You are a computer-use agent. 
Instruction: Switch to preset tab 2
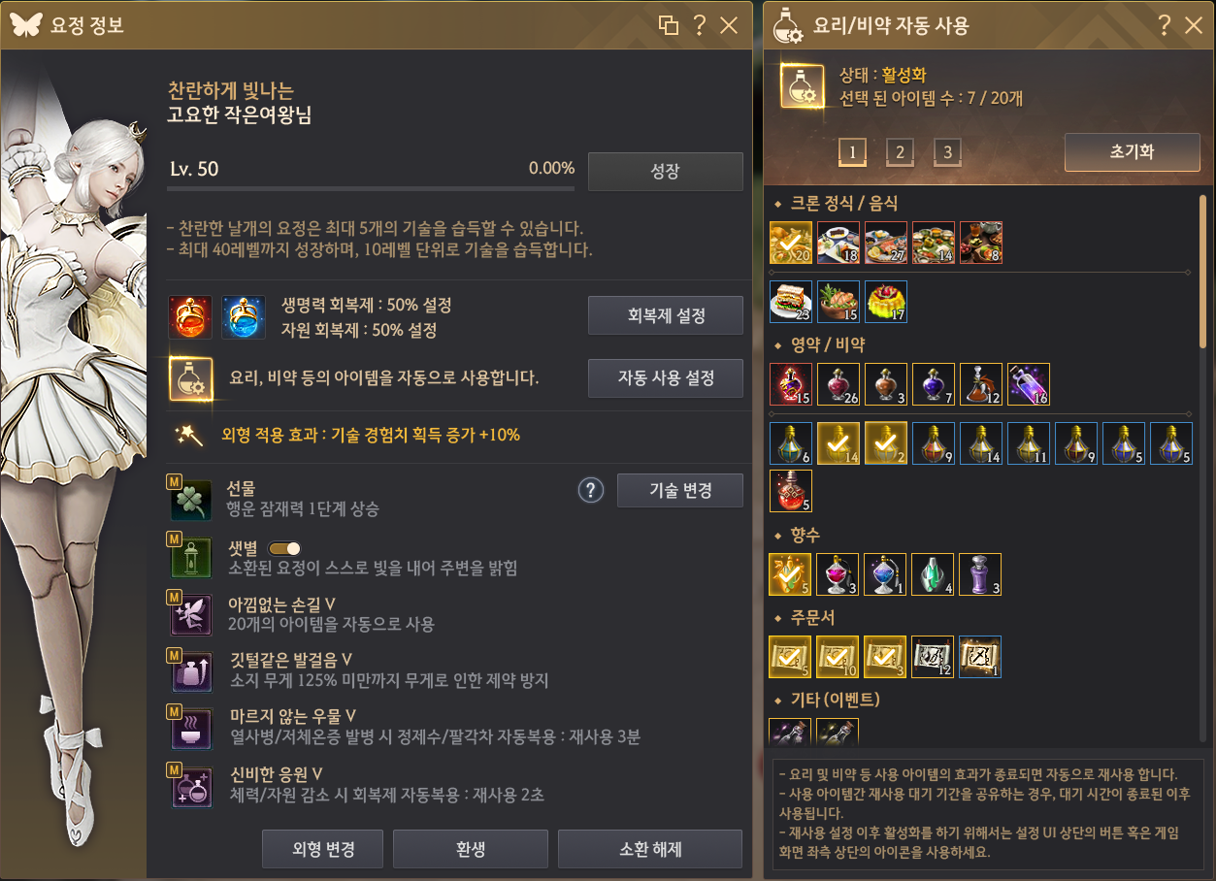pos(900,152)
